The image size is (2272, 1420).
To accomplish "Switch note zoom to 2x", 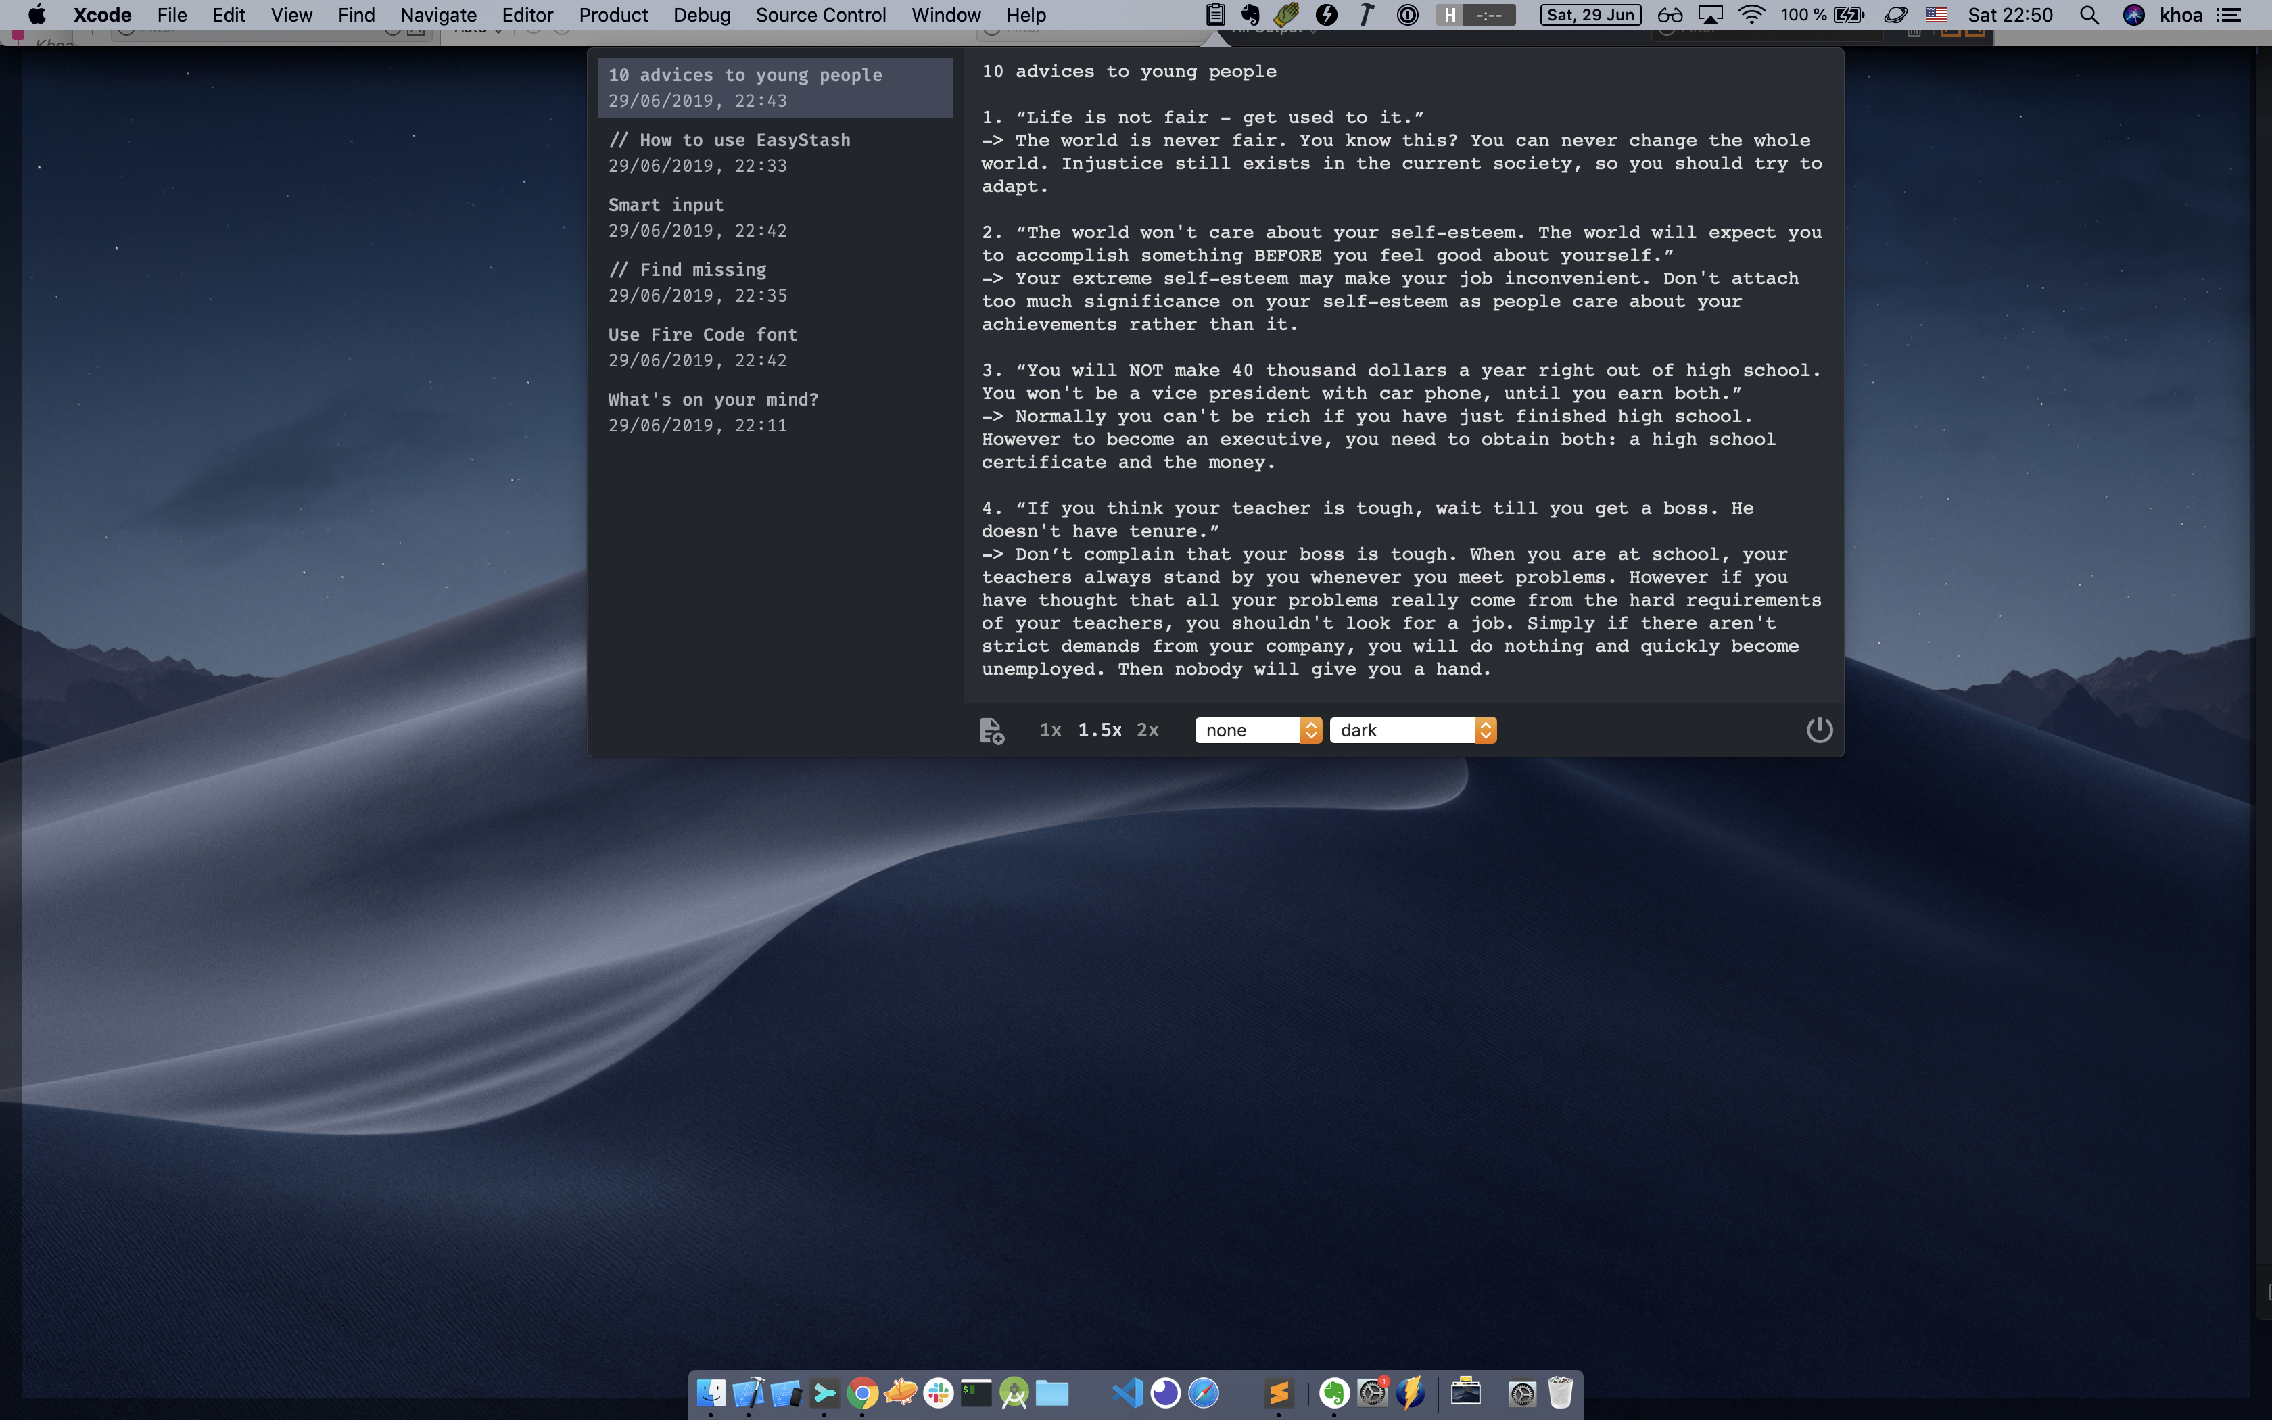I will pos(1147,730).
